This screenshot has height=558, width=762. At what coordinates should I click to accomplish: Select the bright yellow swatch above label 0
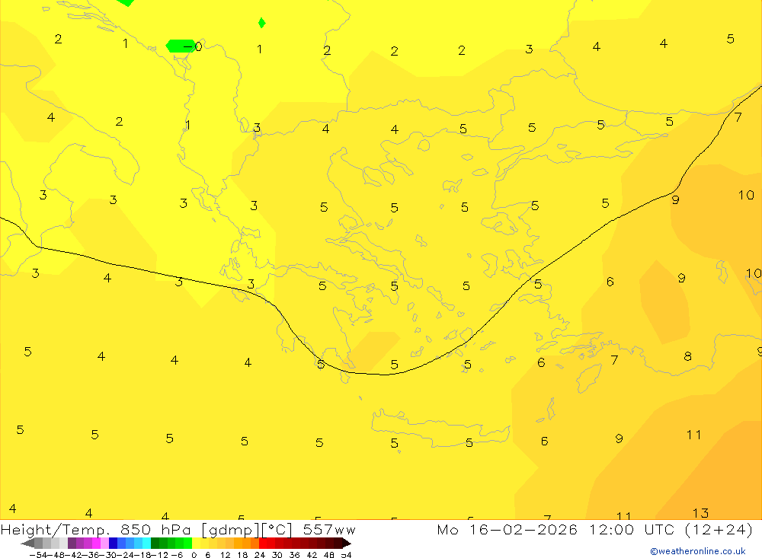tap(197, 544)
